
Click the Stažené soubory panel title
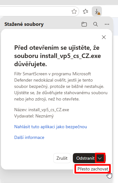click(x=24, y=24)
